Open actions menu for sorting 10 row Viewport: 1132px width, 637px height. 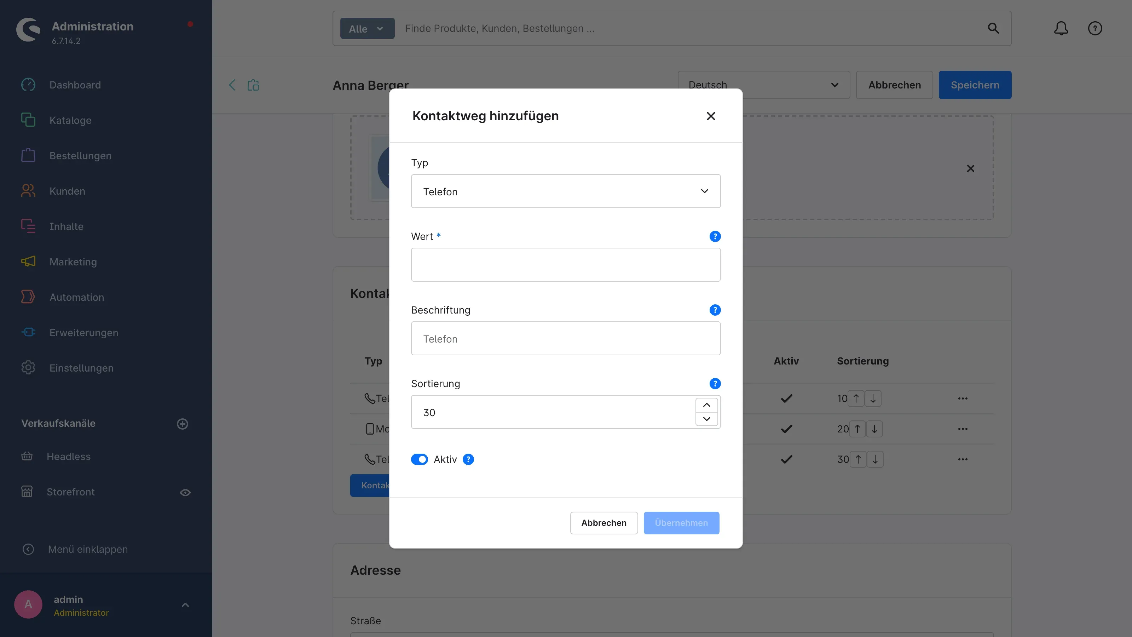coord(963,398)
